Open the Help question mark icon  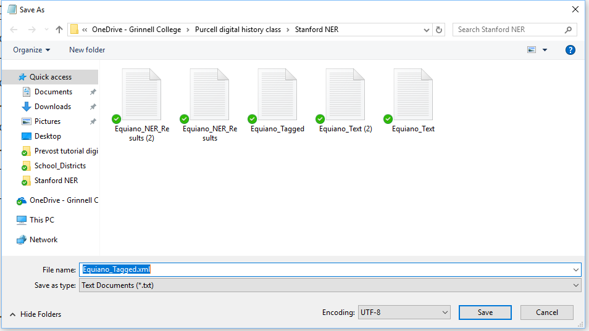pyautogui.click(x=570, y=50)
